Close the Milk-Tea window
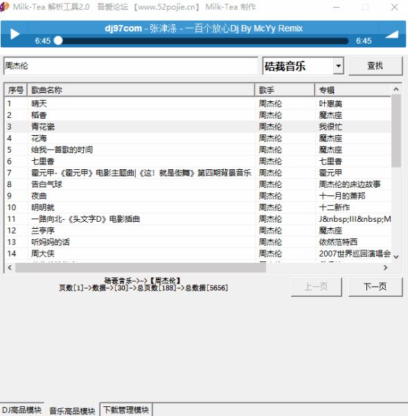 point(394,7)
